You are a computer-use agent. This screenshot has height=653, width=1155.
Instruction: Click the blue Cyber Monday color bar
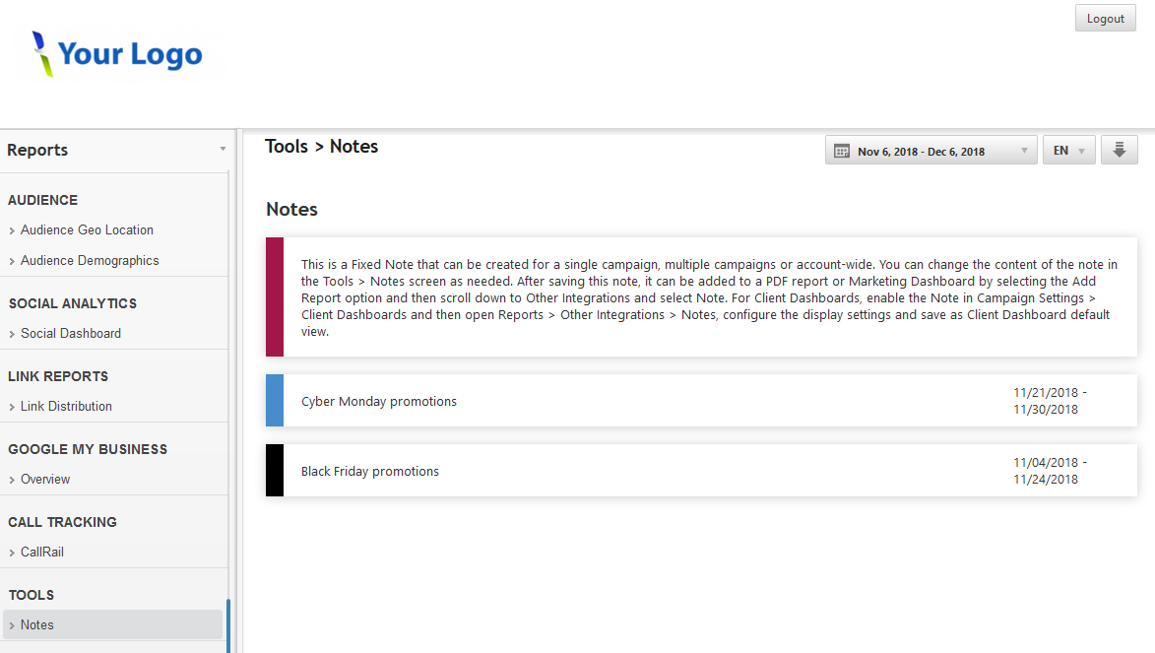[x=275, y=400]
